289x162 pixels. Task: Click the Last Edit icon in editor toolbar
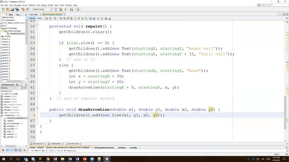coord(47,18)
